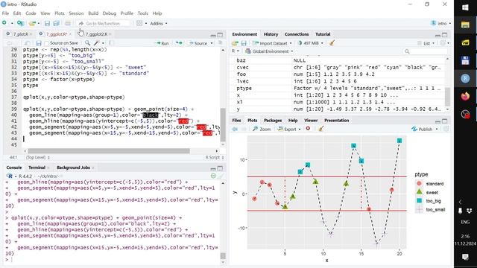Click the Publish button
The image size is (477, 268).
coord(423,129)
